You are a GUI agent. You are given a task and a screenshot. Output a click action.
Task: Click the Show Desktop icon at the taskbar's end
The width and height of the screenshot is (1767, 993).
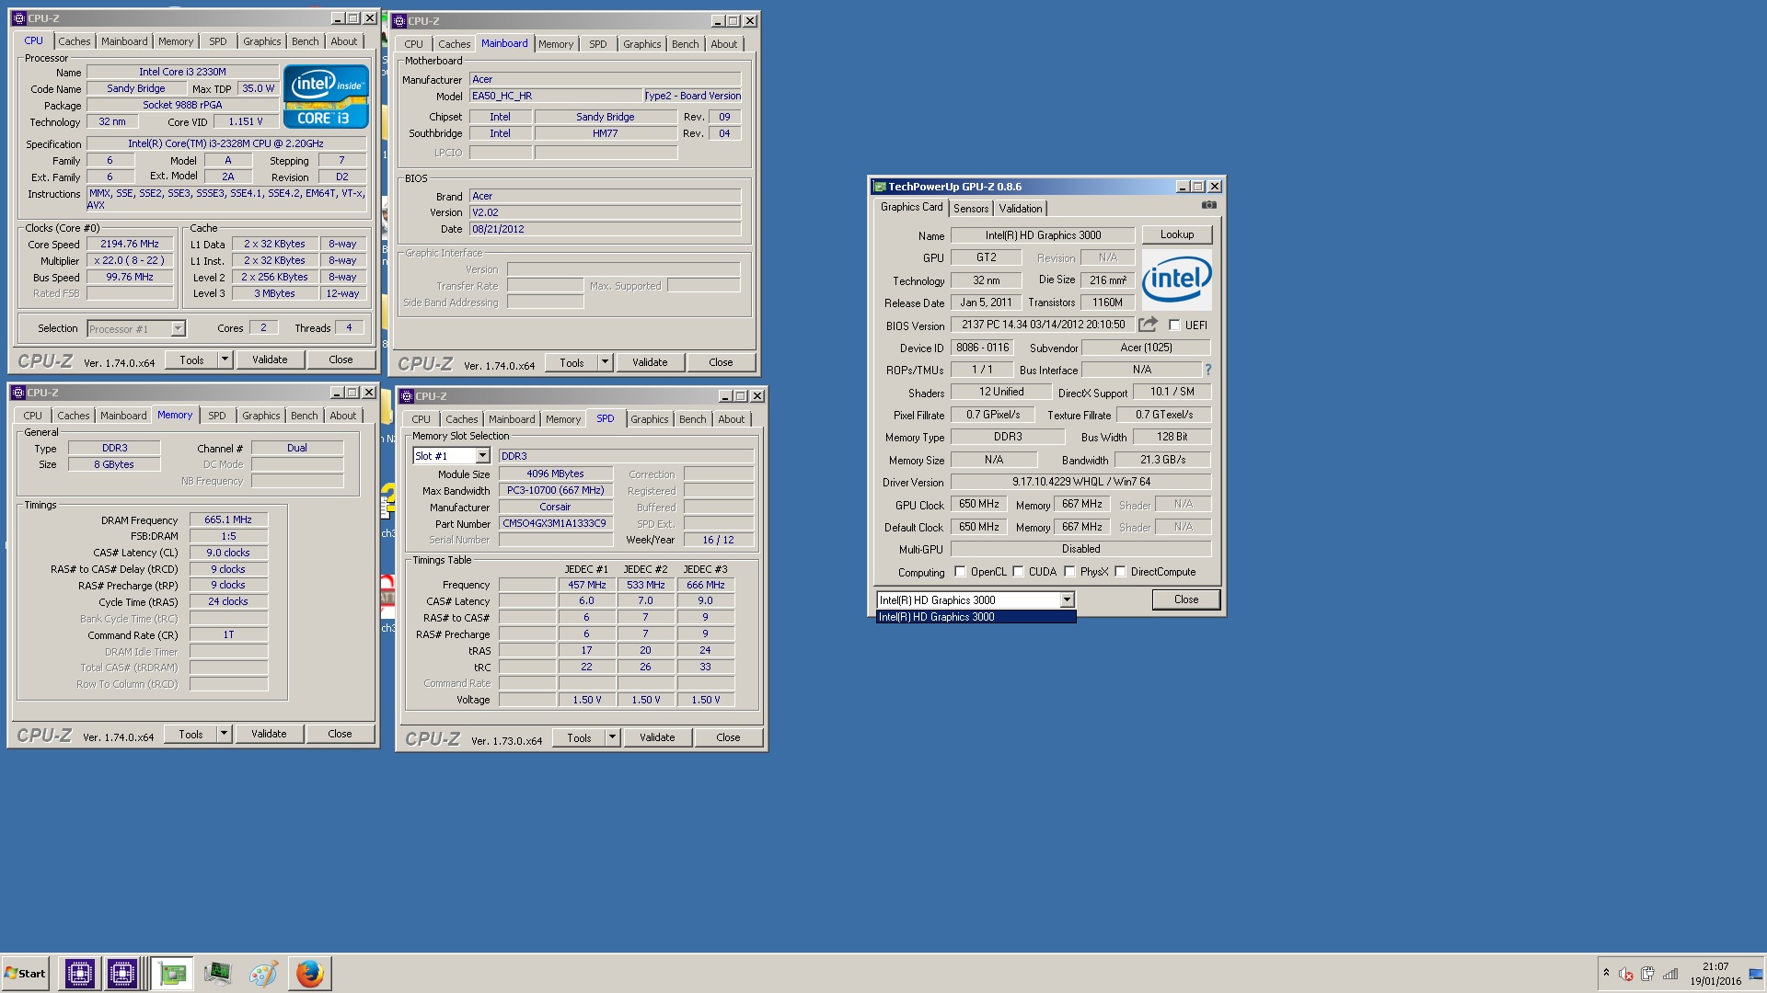[1756, 974]
